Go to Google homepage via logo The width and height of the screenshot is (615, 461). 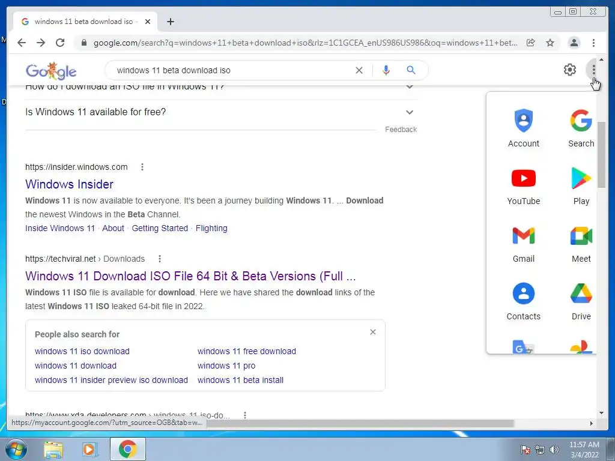click(x=51, y=71)
